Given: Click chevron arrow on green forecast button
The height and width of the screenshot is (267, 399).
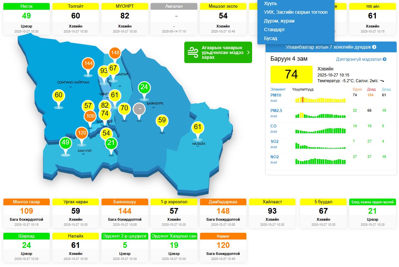Looking at the screenshot, I should coord(248,52).
